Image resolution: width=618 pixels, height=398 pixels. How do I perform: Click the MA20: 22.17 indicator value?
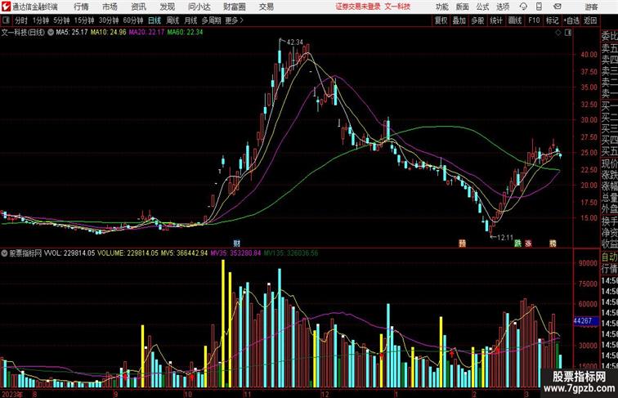pos(146,33)
